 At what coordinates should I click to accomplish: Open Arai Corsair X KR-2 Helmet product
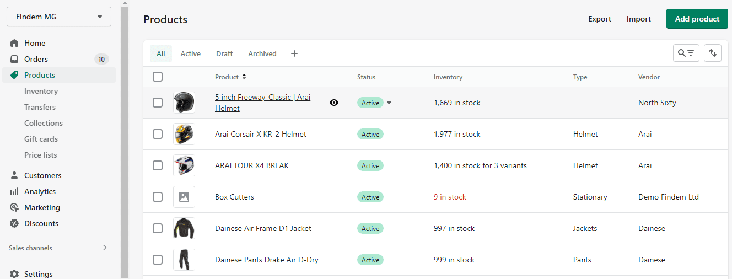coord(261,134)
